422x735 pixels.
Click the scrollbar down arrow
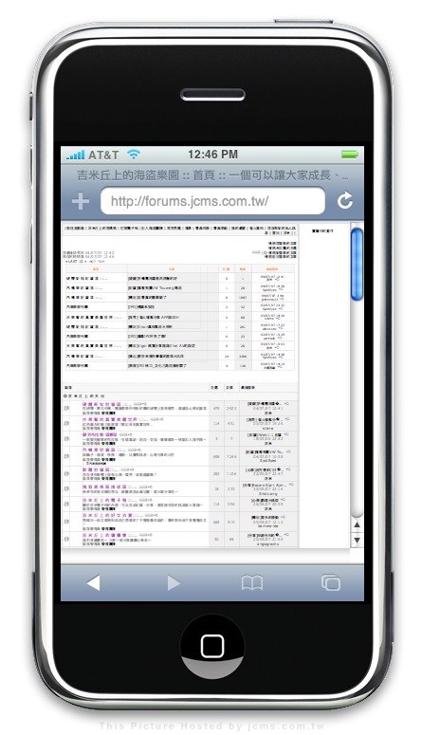(x=357, y=541)
